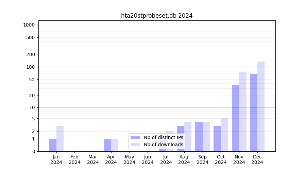Select the Sep 2024 distinct IPs bar
Image resolution: width=306 pixels, height=170 pixels.
coord(199,136)
